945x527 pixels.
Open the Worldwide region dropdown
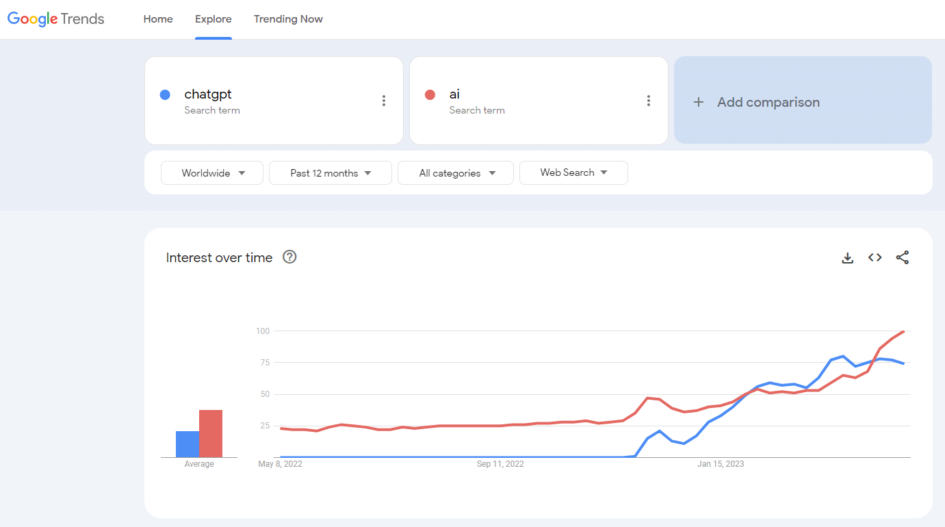pos(212,173)
